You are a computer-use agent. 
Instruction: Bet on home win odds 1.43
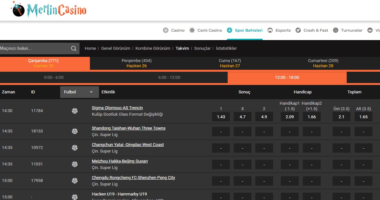point(221,117)
